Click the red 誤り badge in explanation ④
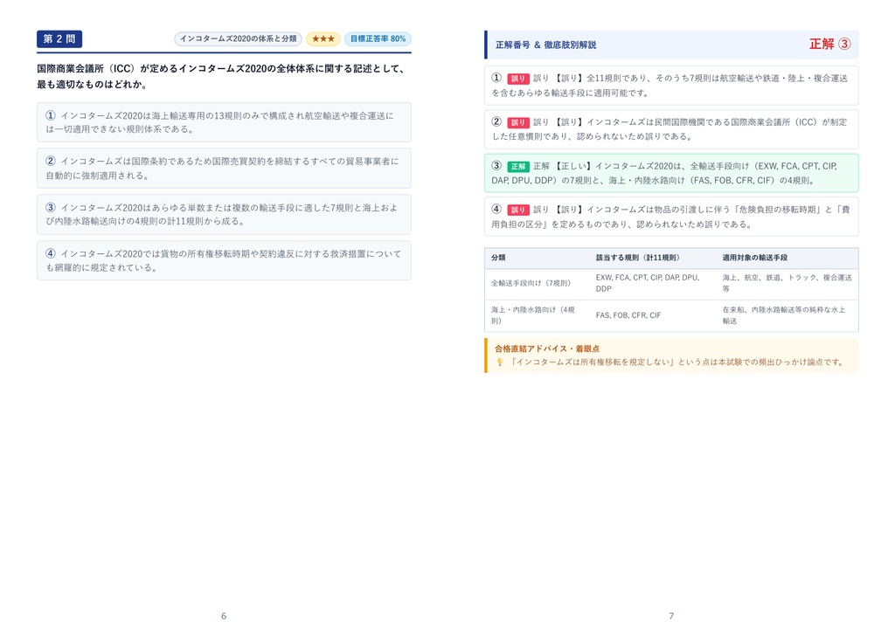Image resolution: width=895 pixels, height=635 pixels. click(x=518, y=210)
